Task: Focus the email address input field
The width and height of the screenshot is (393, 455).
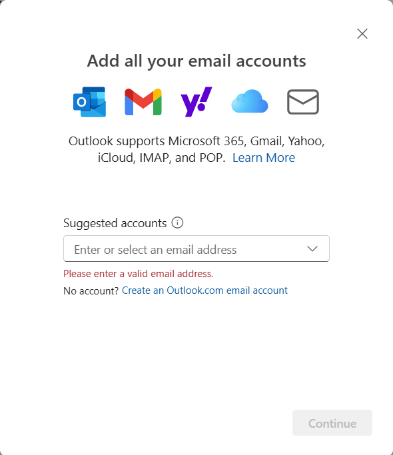Action: 196,248
